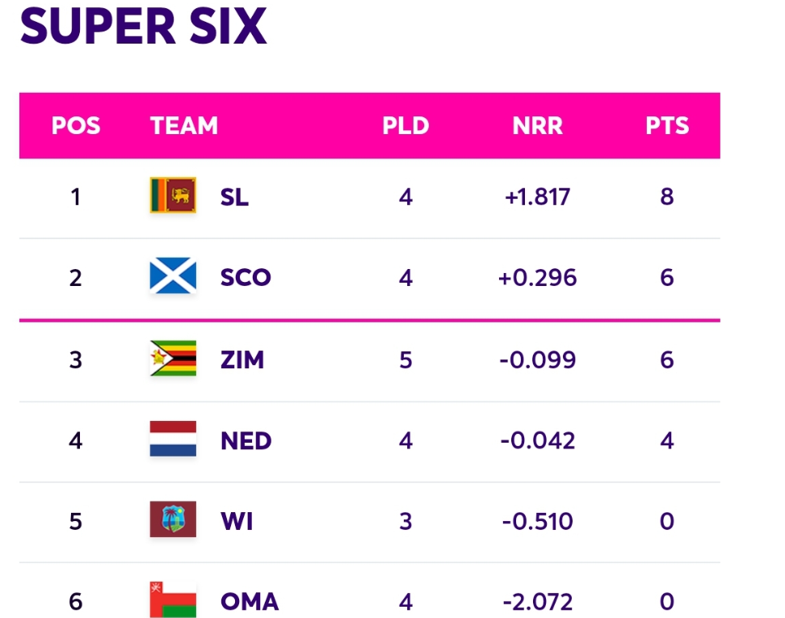Select Sri Lanka's +1.817 NRR value
The height and width of the screenshot is (618, 785).
[x=537, y=197]
